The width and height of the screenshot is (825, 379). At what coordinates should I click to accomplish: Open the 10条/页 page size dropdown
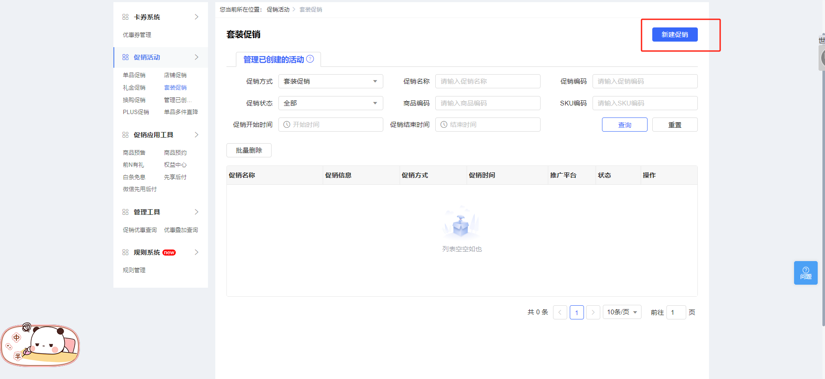coord(622,312)
